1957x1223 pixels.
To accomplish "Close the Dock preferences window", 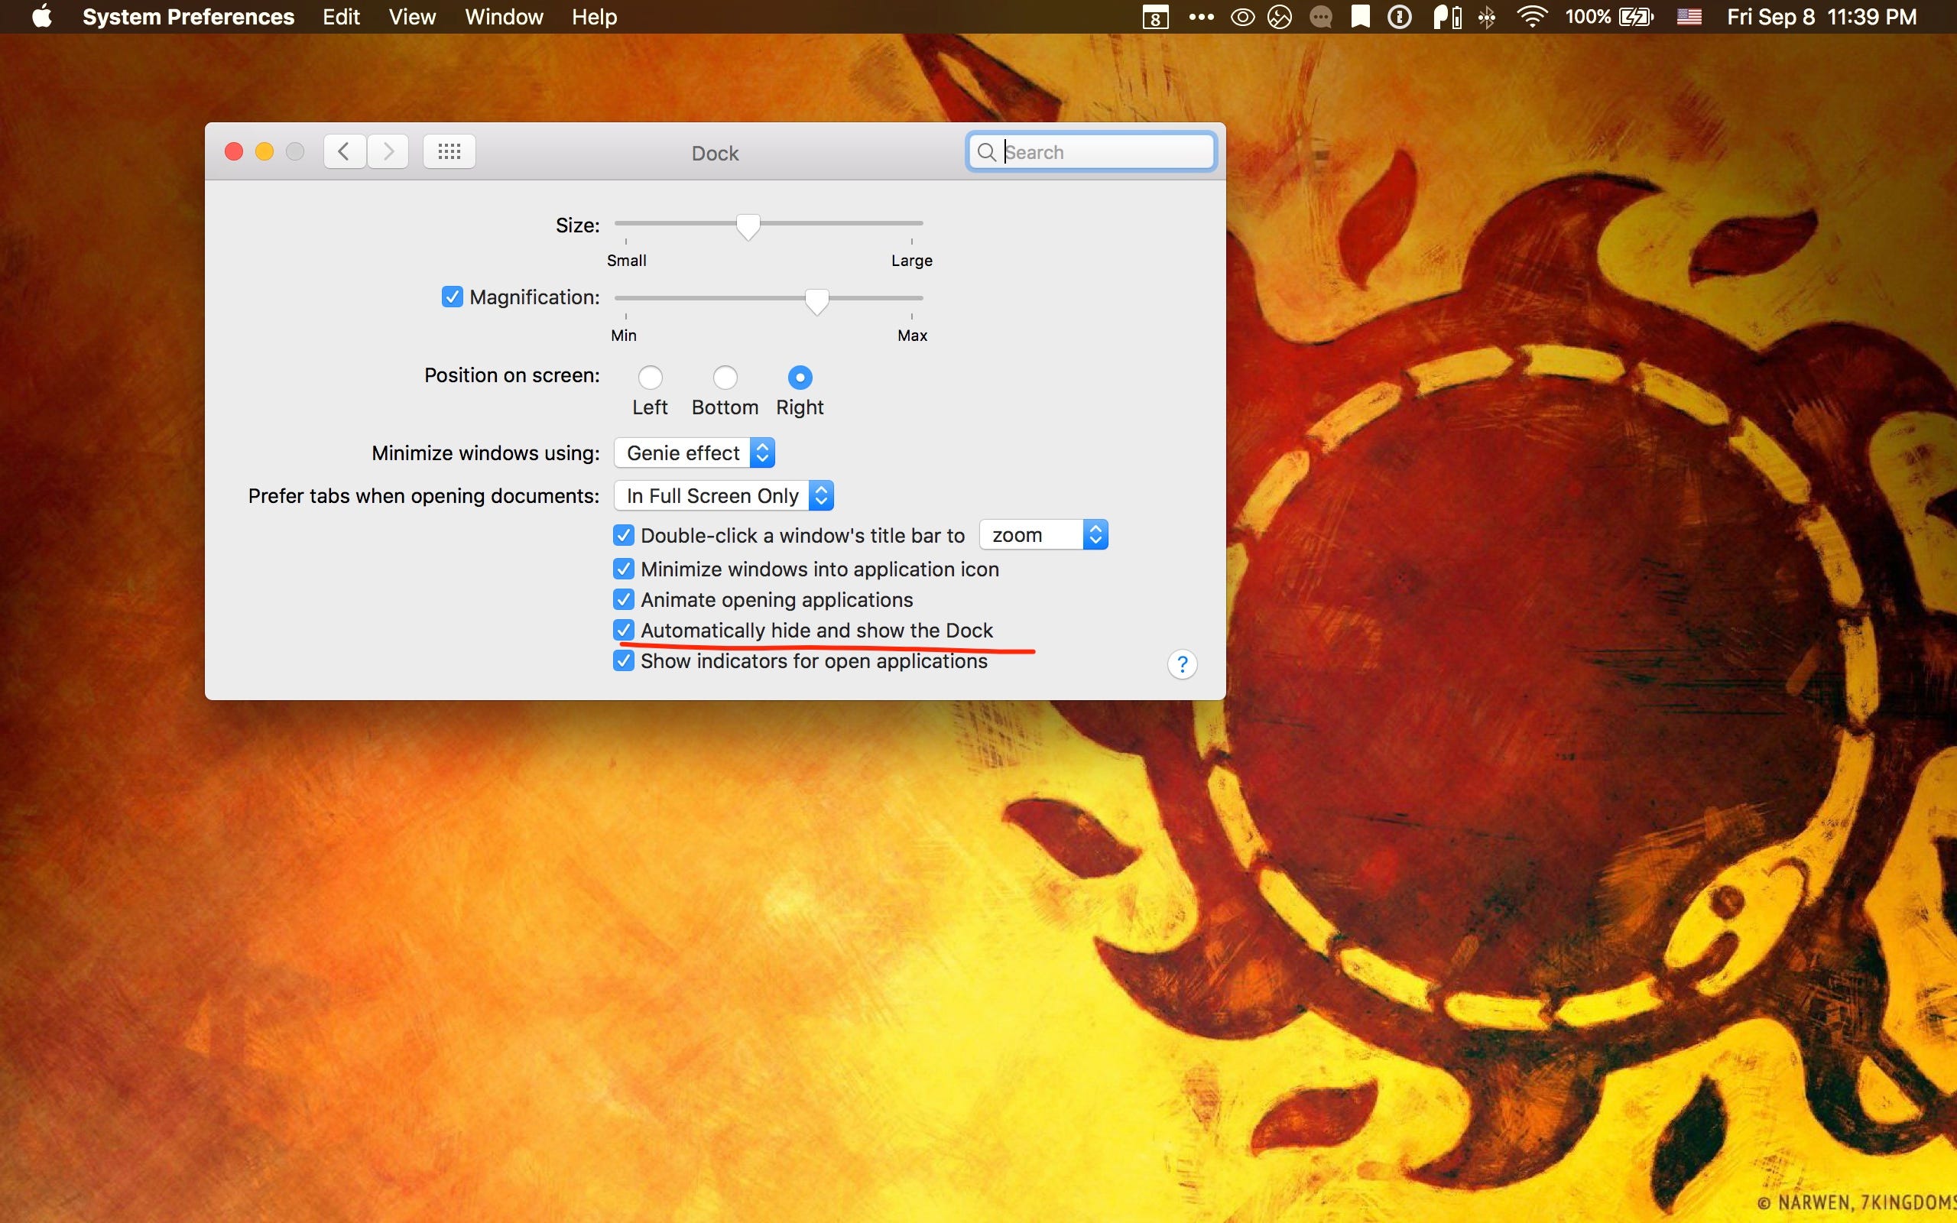I will pos(234,151).
